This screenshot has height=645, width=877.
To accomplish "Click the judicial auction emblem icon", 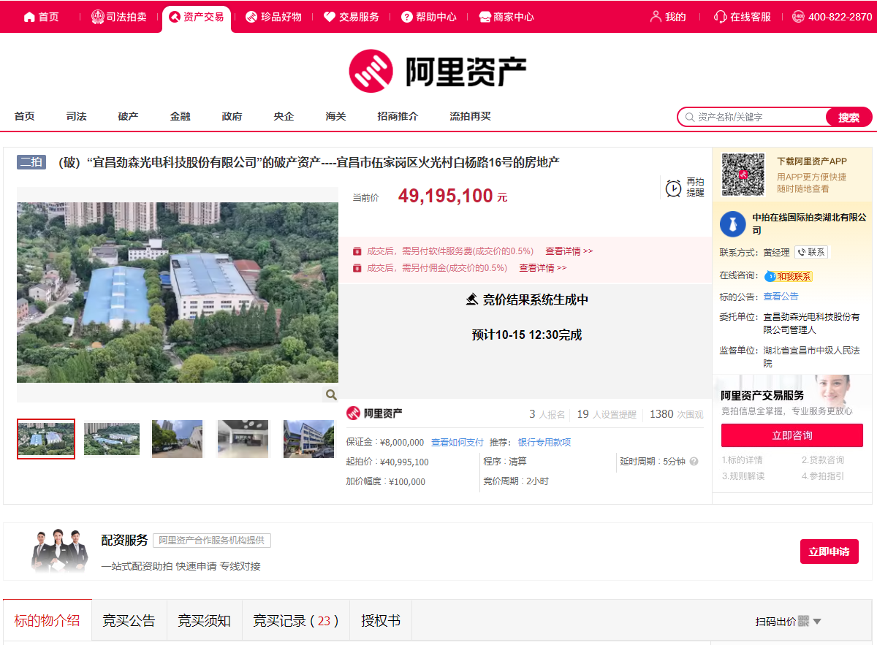I will click(x=98, y=17).
